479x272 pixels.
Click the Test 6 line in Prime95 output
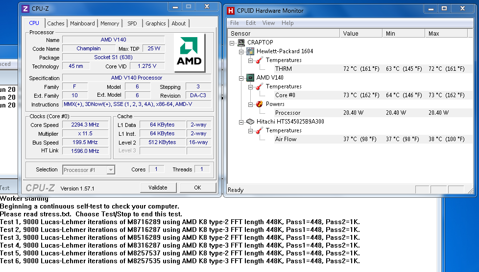(180, 261)
